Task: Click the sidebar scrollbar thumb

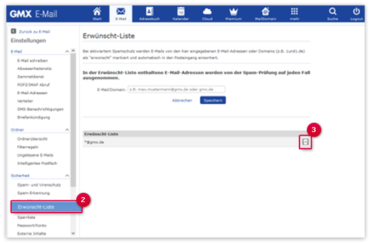Action: coord(73,120)
